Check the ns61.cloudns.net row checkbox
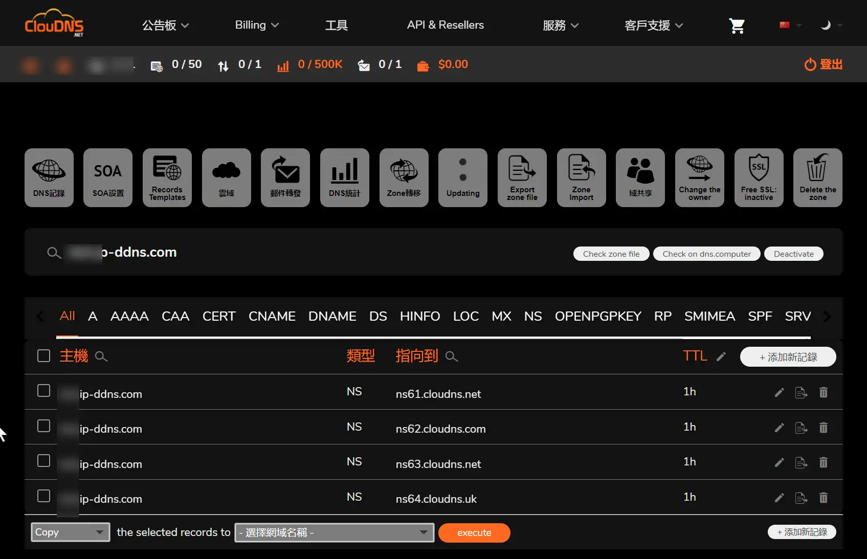Image resolution: width=867 pixels, height=559 pixels. [x=44, y=391]
